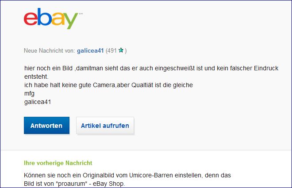Viewport: 292px width, 188px height.
Task: Click the trademark symbol beside eBay logo
Action: [x=81, y=14]
